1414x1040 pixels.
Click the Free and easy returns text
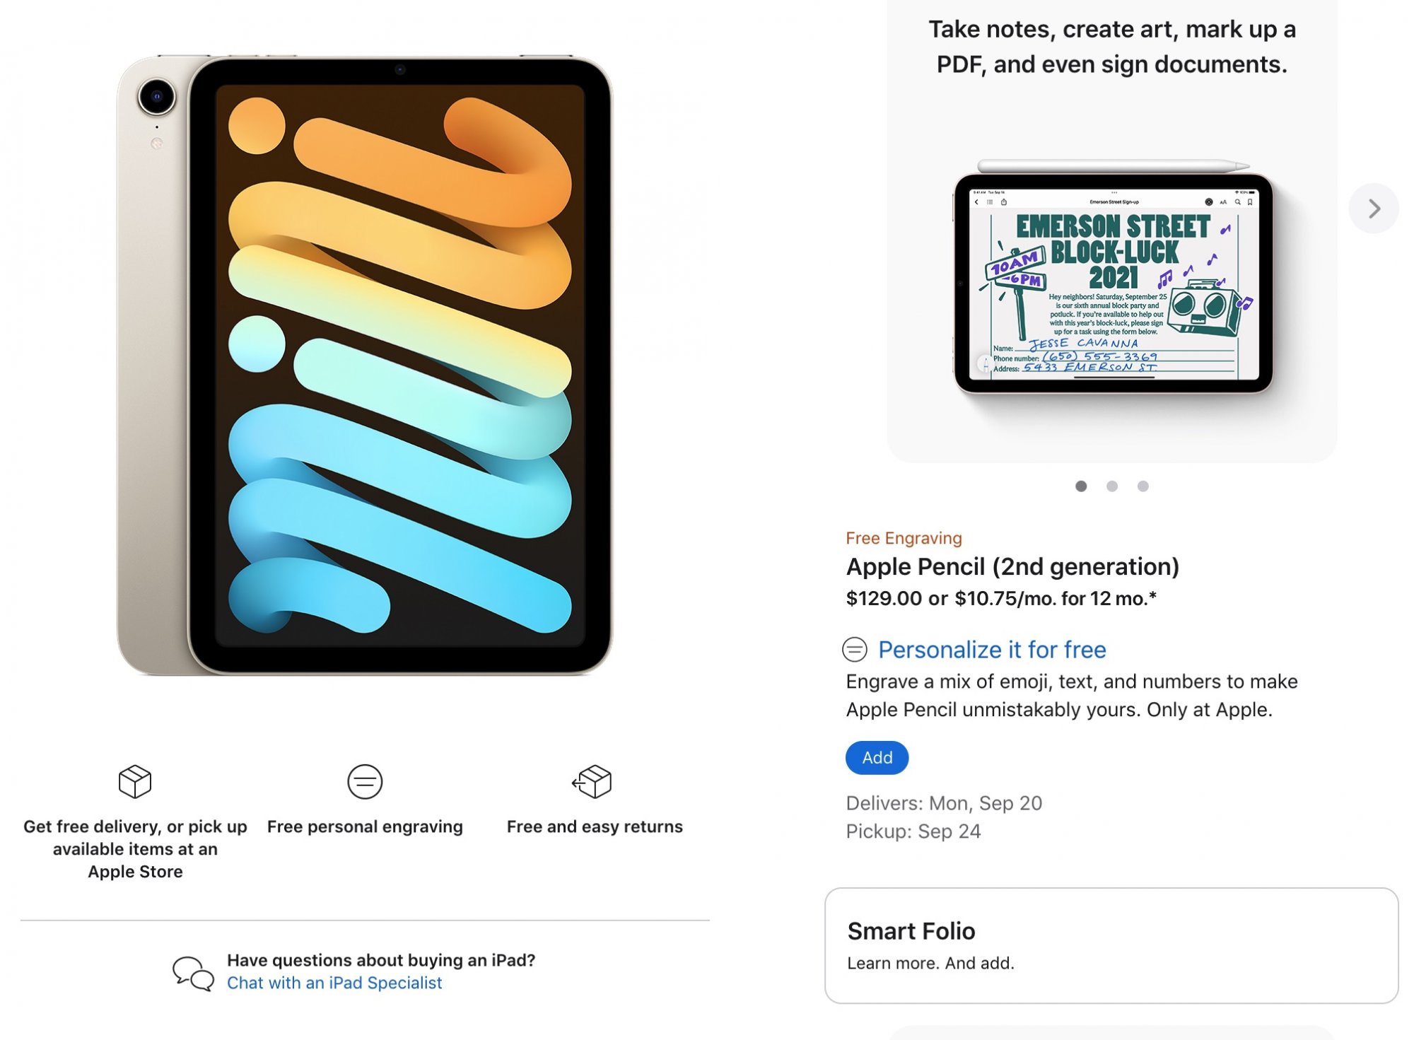click(595, 826)
